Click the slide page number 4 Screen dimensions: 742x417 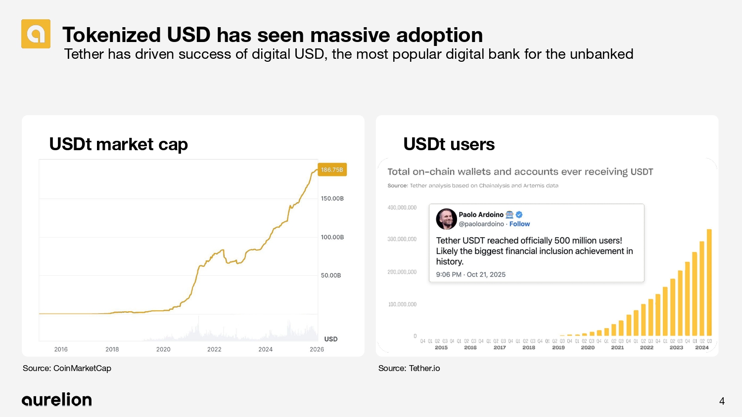(722, 401)
